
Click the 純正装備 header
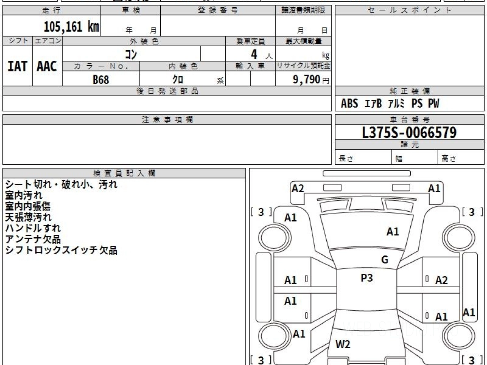(x=409, y=91)
